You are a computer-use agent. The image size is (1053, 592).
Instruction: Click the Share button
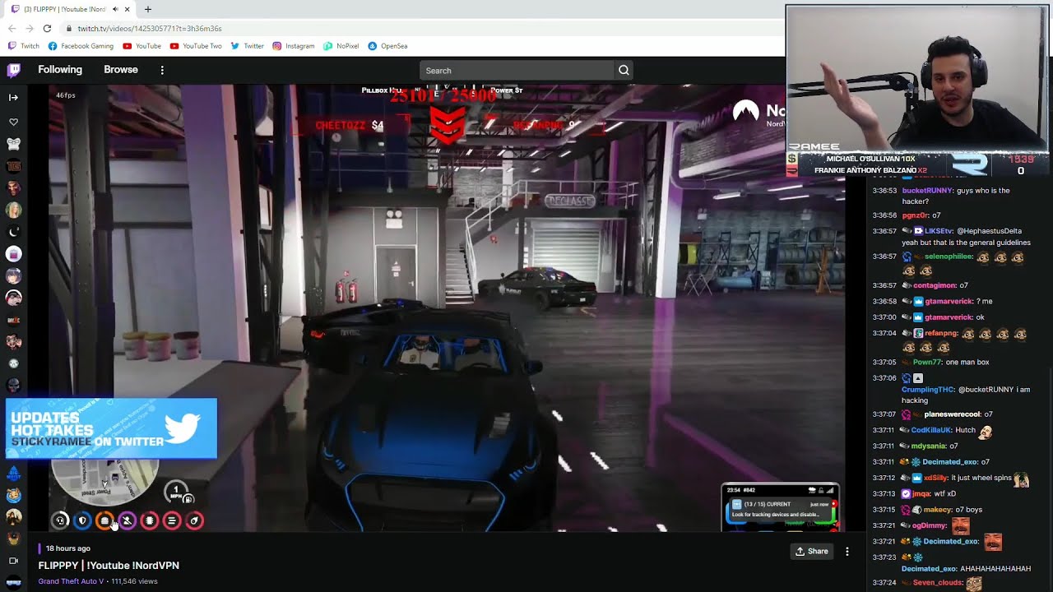point(811,551)
